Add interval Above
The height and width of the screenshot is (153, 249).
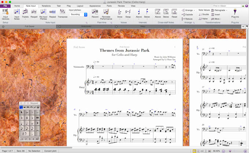tap(139, 13)
